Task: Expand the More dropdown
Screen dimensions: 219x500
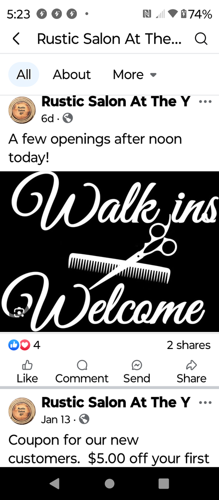Action: pos(135,74)
